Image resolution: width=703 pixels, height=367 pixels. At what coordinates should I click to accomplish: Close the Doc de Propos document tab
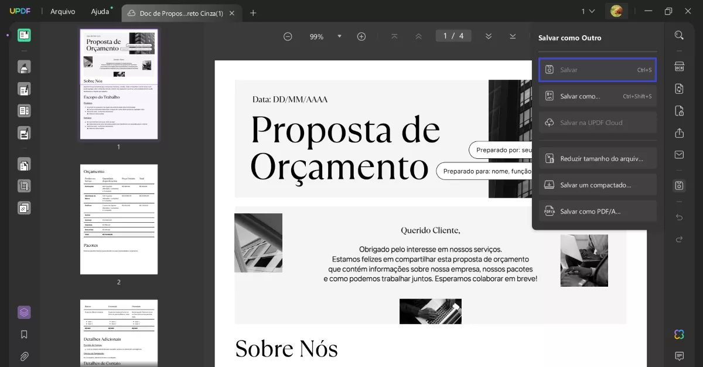[x=233, y=13]
